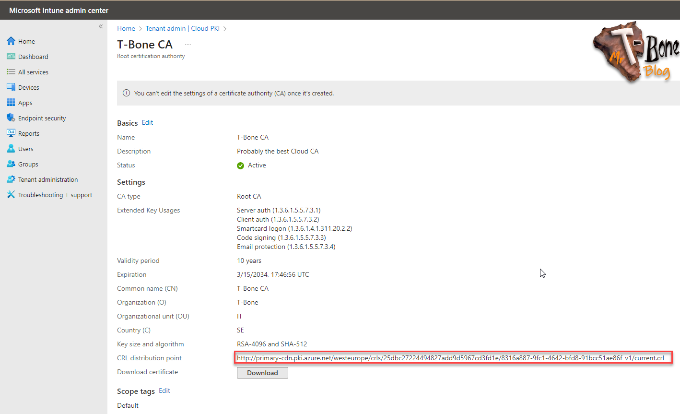Open the All services list icon
680x414 pixels.
pyautogui.click(x=11, y=71)
